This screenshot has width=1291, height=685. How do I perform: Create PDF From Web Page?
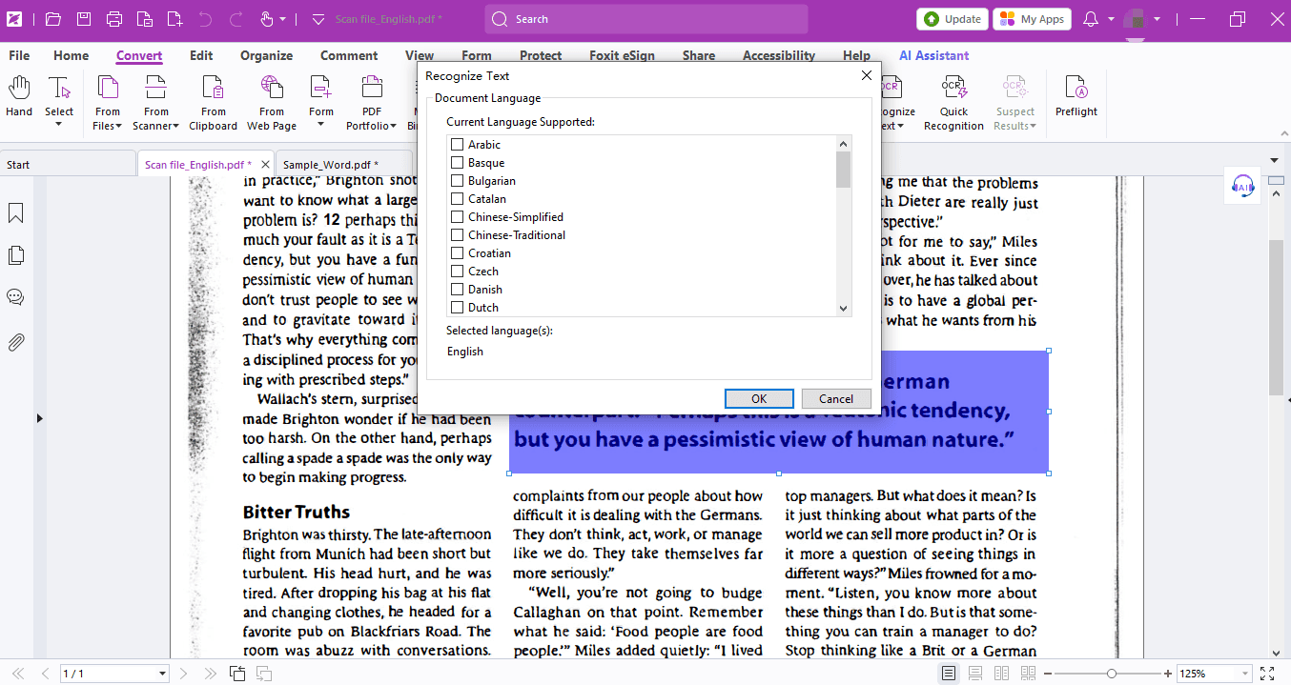(272, 103)
